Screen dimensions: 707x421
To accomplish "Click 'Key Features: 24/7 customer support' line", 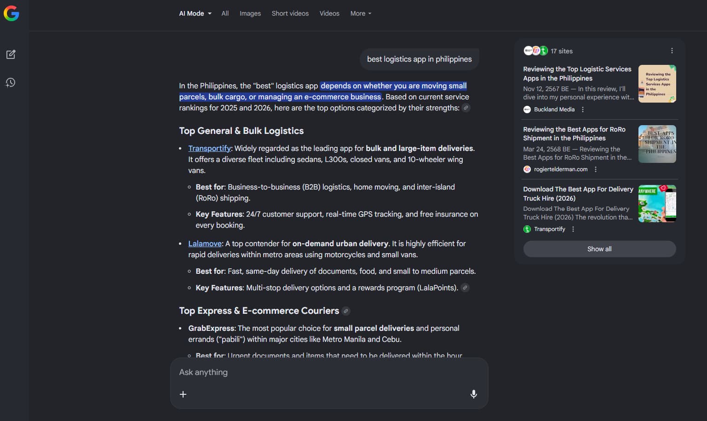I will pos(337,219).
